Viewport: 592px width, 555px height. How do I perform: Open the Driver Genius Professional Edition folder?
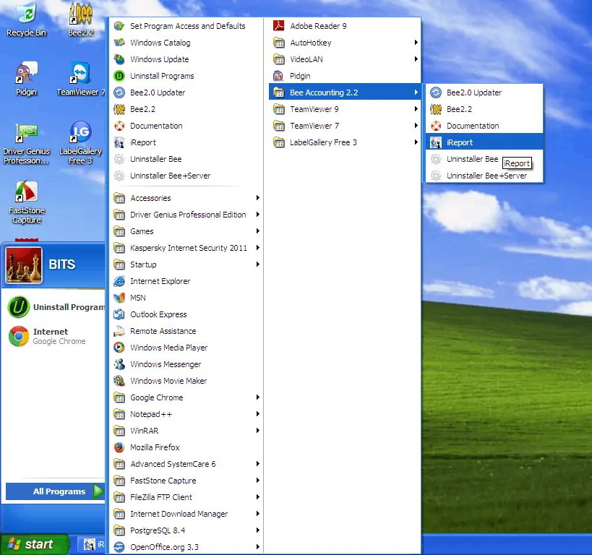point(186,215)
